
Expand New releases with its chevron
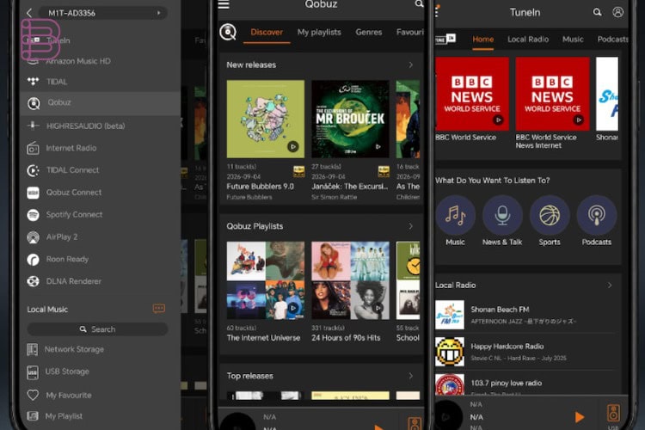[x=410, y=65]
